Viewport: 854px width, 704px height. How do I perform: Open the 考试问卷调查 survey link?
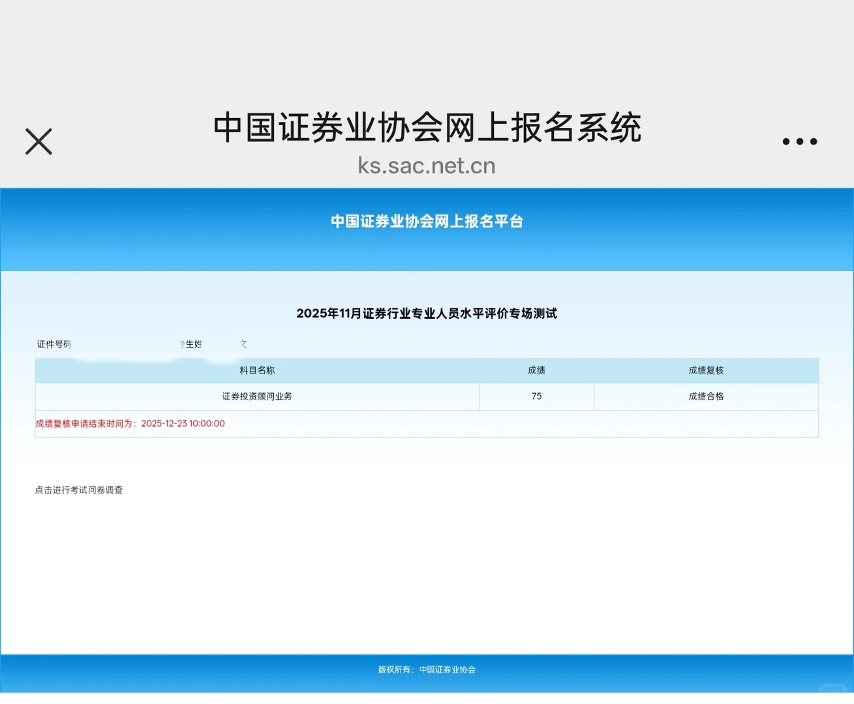79,490
